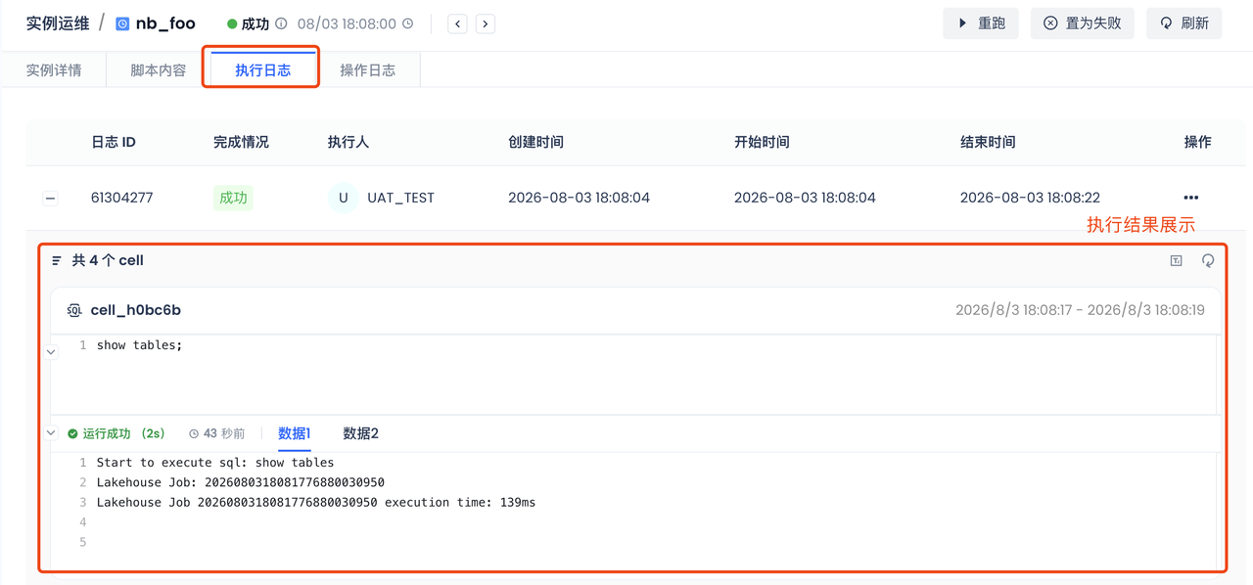1253x585 pixels.
Task: Switch to the 操作日志 tab
Action: tap(367, 70)
